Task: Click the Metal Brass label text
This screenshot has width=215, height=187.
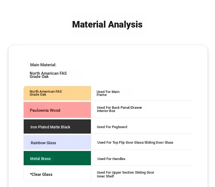Action: click(x=40, y=159)
